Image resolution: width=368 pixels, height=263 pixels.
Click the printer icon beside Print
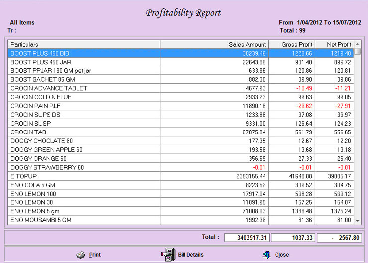coord(81,255)
